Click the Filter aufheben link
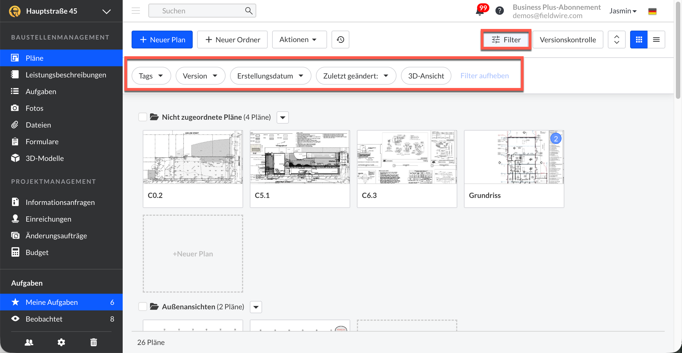 coord(484,76)
